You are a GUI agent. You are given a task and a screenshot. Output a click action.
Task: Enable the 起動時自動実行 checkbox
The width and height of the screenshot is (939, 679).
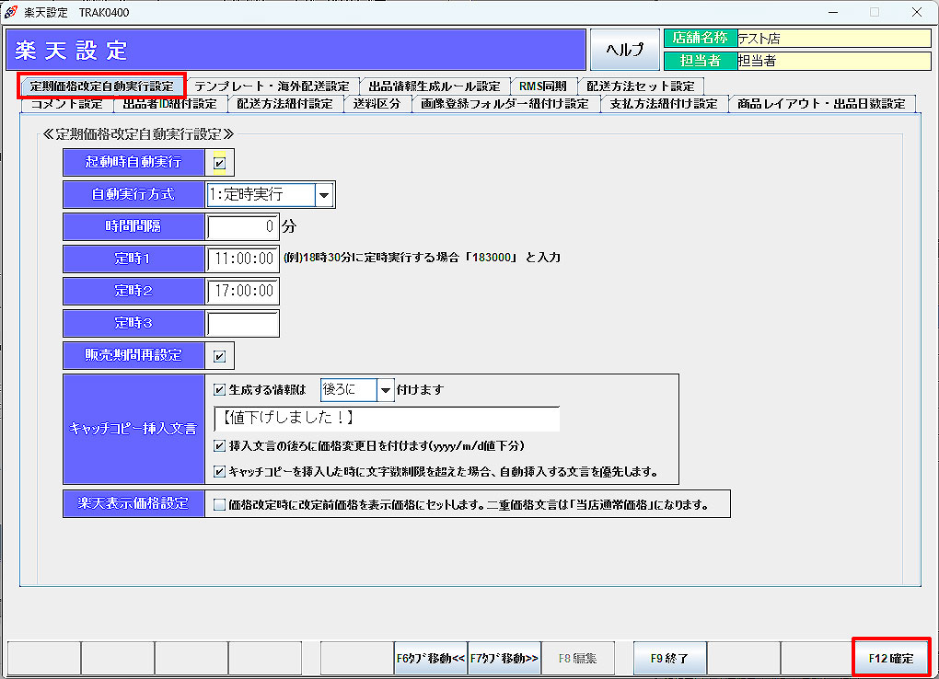[x=219, y=163]
